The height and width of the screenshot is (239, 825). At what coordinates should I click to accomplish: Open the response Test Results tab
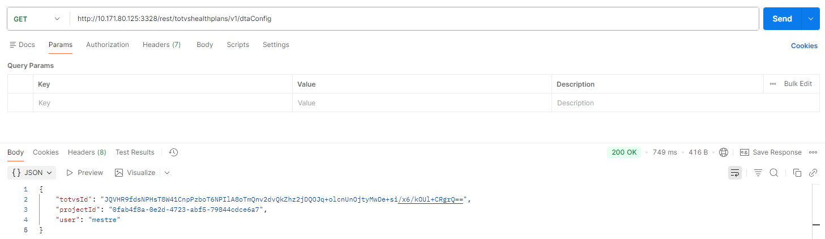(135, 152)
